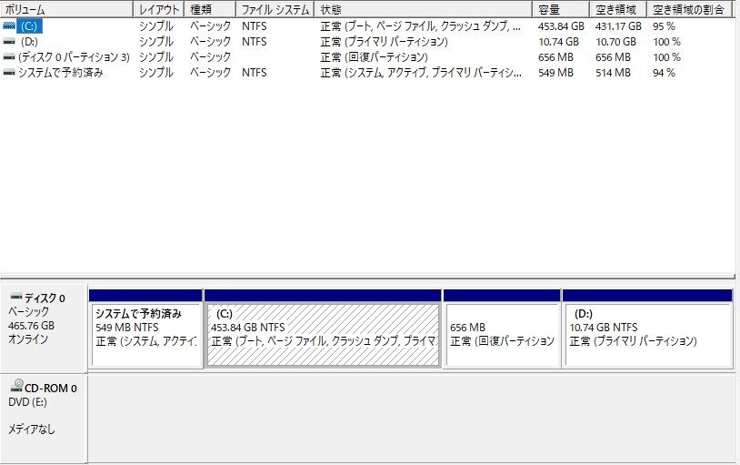Viewport: 740px width, 465px height.
Task: Sort by ボリューム column header
Action: pyautogui.click(x=66, y=9)
